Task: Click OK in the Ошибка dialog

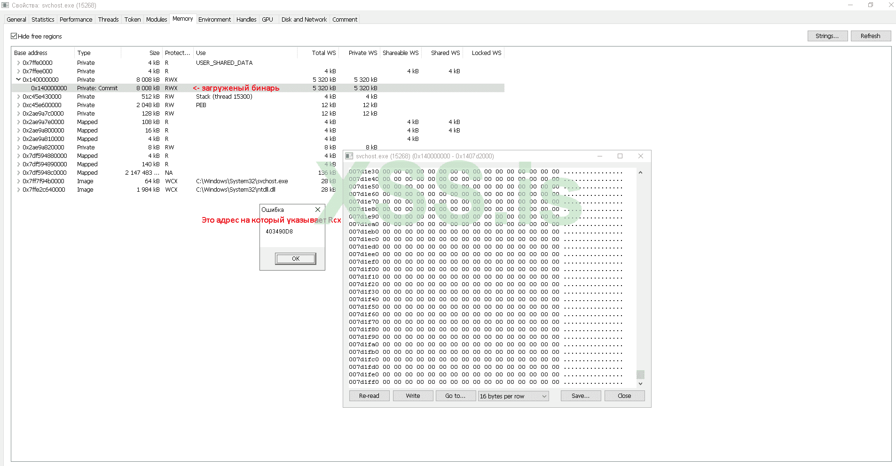Action: click(296, 259)
